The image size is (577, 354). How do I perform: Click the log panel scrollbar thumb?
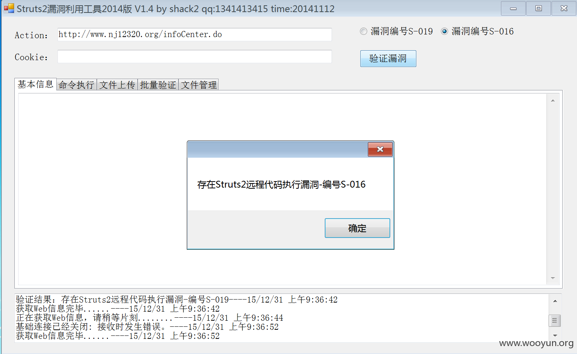coord(555,321)
